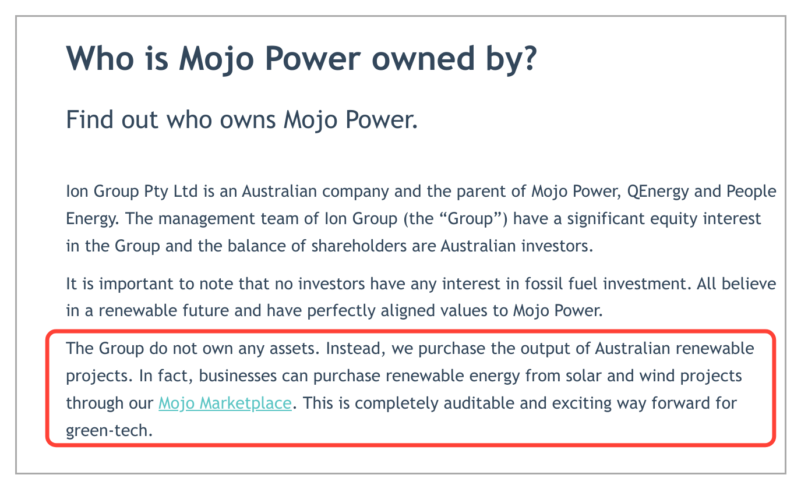The width and height of the screenshot is (801, 489).
Task: Open the Mojo Marketplace link
Action: [225, 403]
